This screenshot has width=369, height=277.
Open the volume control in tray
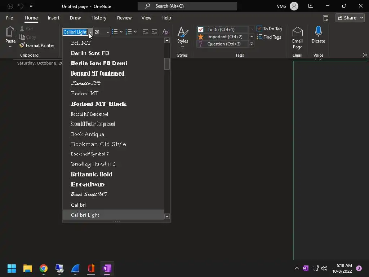click(324, 268)
